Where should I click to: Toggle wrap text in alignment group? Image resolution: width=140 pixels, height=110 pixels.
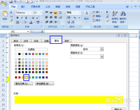60,12
